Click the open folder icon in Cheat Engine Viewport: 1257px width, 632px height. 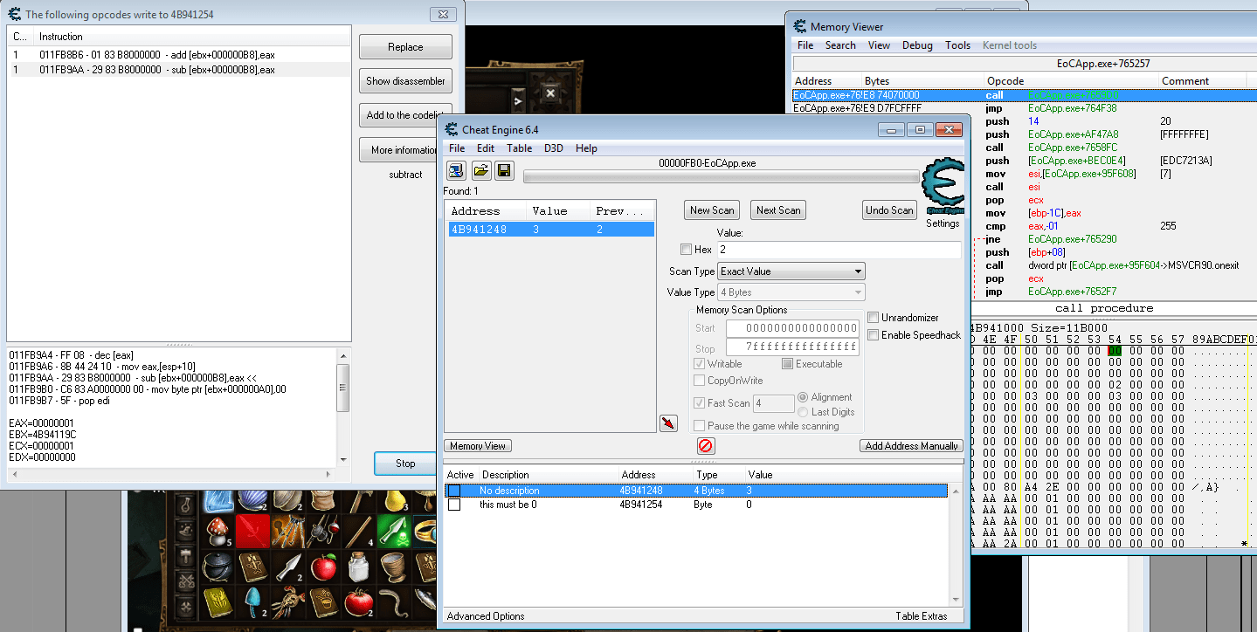(x=480, y=170)
